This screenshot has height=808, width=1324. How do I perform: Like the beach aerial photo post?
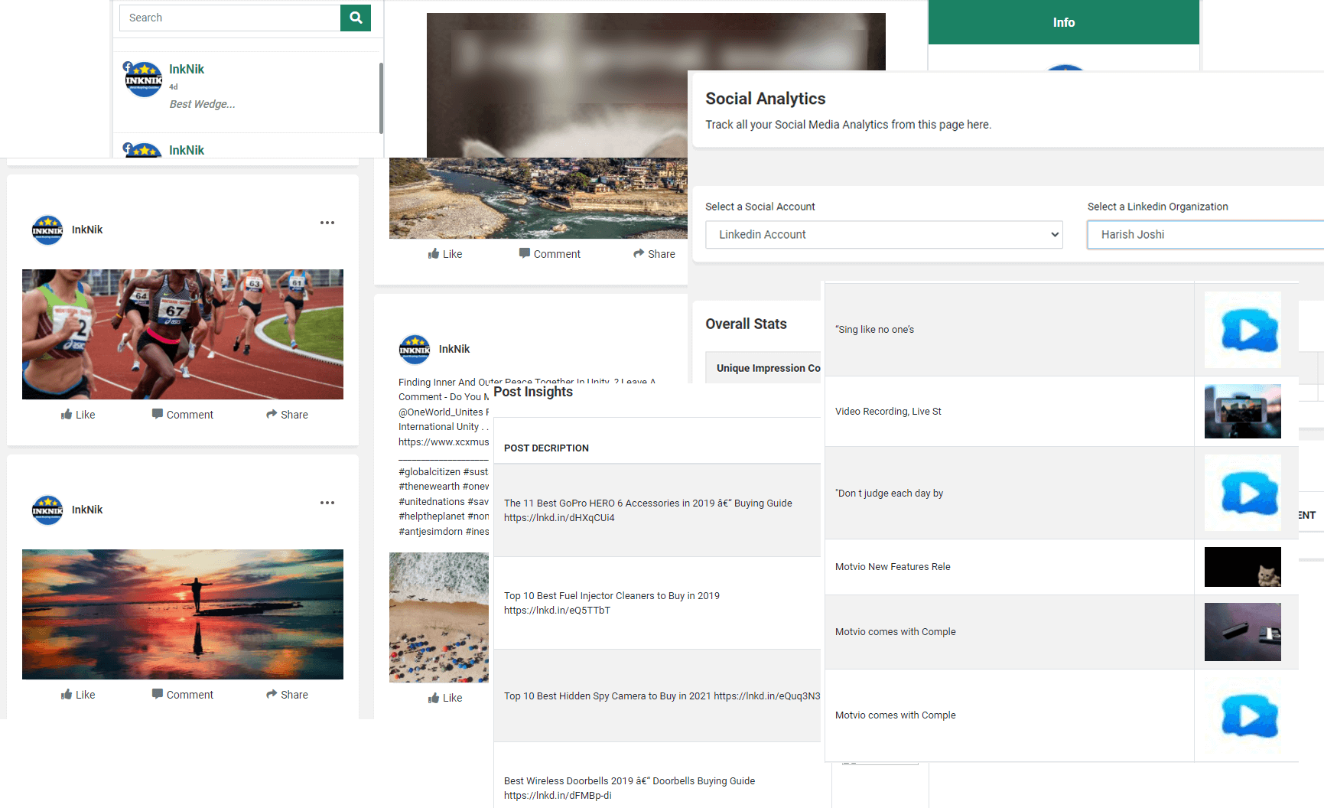click(x=445, y=698)
